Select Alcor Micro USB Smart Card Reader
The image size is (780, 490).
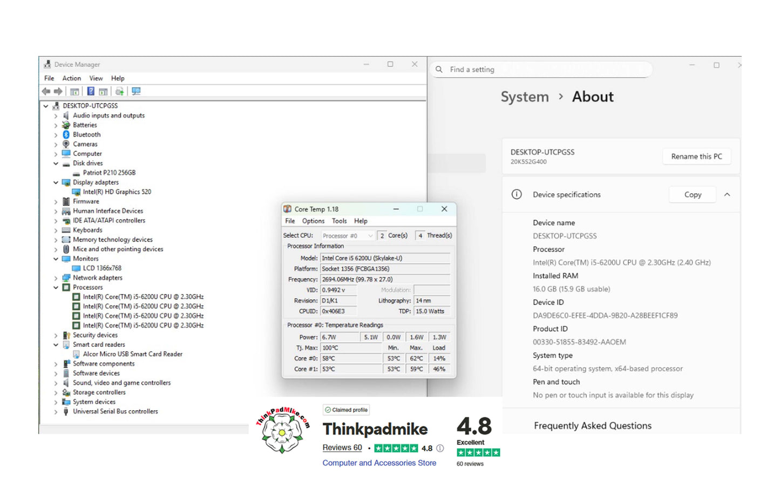132,354
